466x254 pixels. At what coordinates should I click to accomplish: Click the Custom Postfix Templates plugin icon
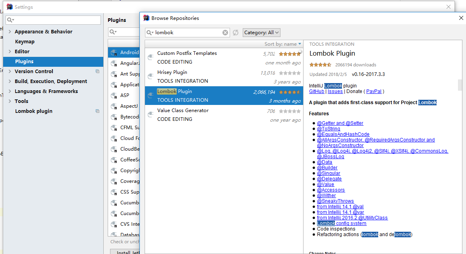[x=151, y=57]
